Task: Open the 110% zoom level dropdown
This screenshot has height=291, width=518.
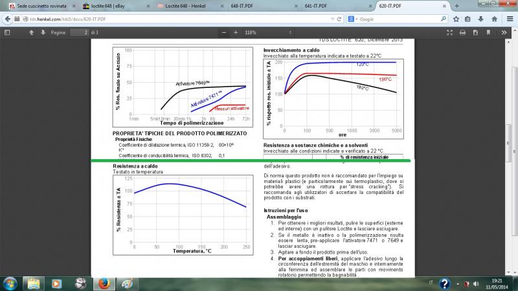Action: [268, 32]
